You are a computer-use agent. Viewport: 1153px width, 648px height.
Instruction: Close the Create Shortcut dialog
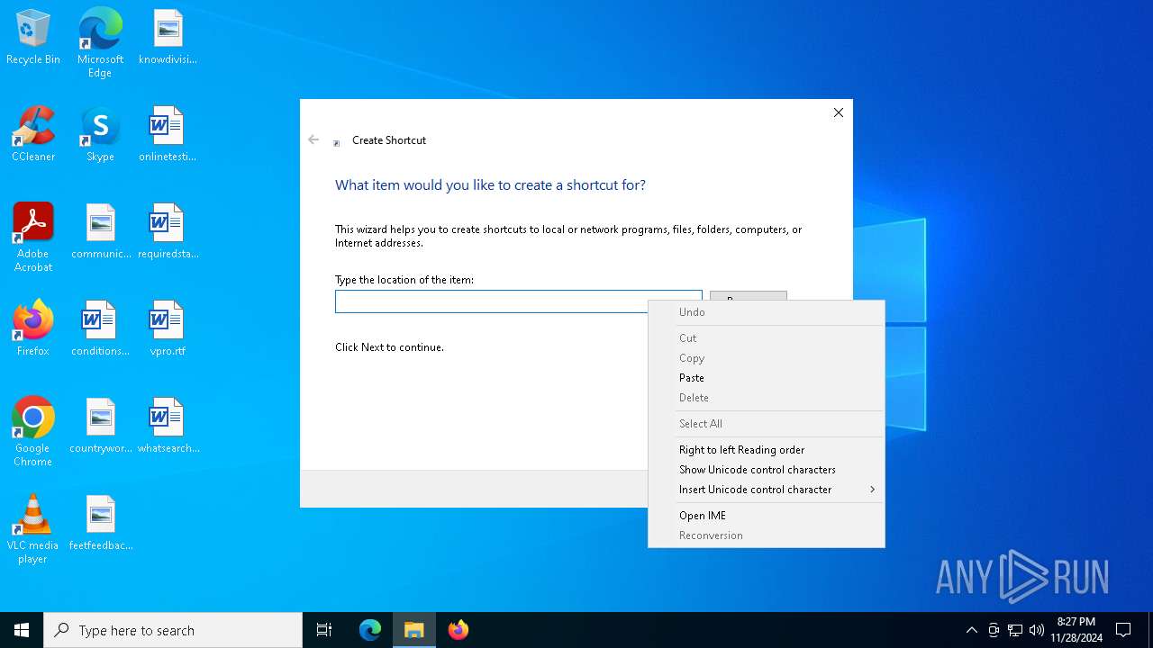point(839,112)
